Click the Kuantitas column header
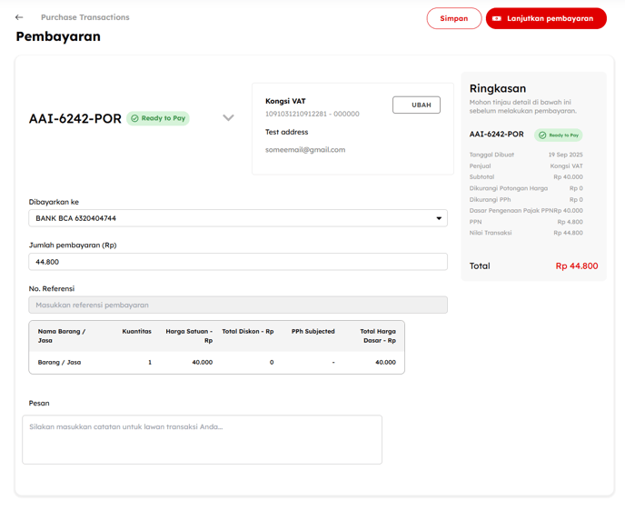 136,332
